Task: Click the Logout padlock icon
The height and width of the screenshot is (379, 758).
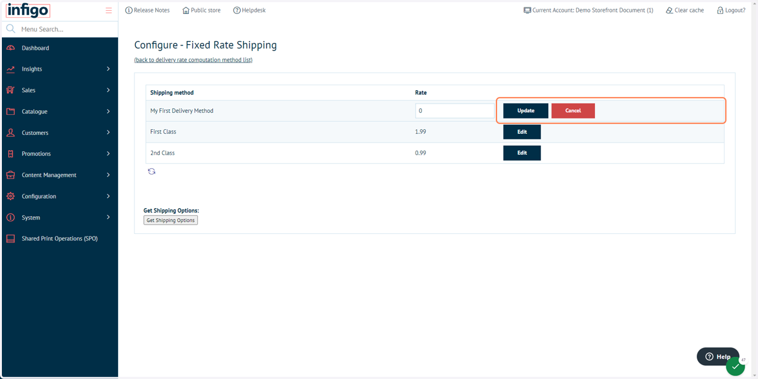Action: coord(720,11)
